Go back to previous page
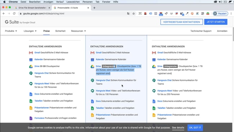This screenshot has height=132, width=234. click(x=4, y=13)
